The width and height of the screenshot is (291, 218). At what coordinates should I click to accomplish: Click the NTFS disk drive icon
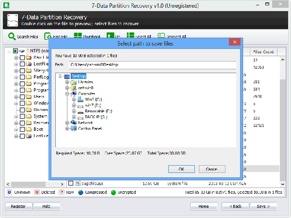[22, 50]
